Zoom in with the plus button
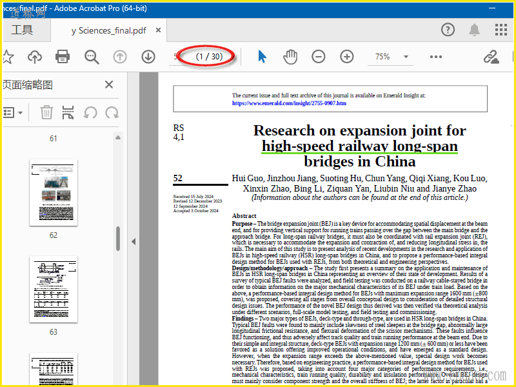 pos(346,57)
